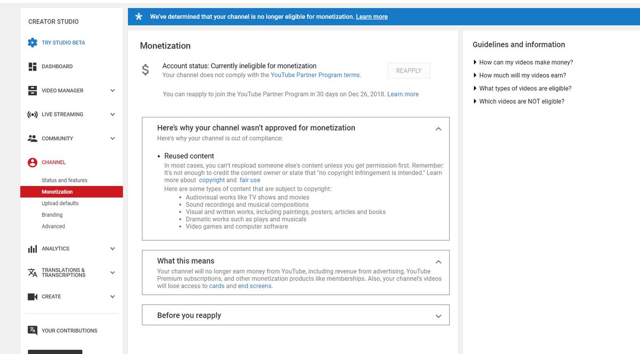Click 'Dramatic works such as plays and musicals'
This screenshot has width=640, height=354.
point(246,219)
